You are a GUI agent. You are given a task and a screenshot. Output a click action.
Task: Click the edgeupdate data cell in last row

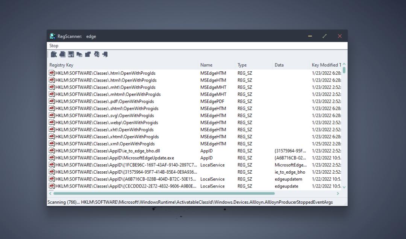point(286,186)
